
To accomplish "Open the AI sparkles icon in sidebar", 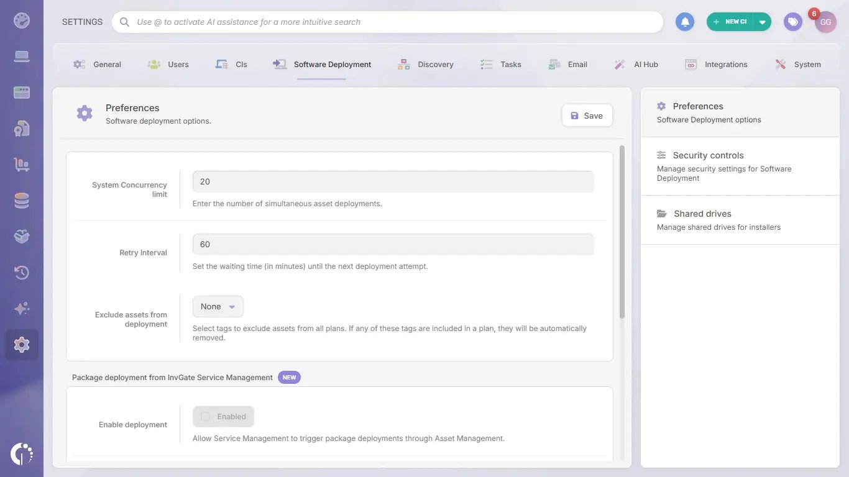I will pos(22,309).
